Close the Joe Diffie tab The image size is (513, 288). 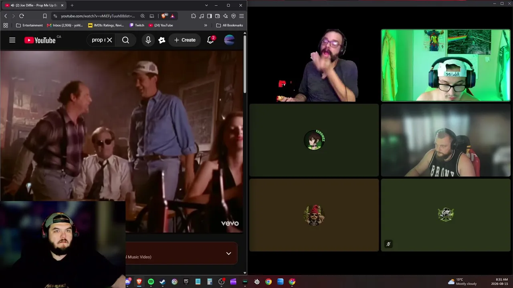(x=62, y=5)
